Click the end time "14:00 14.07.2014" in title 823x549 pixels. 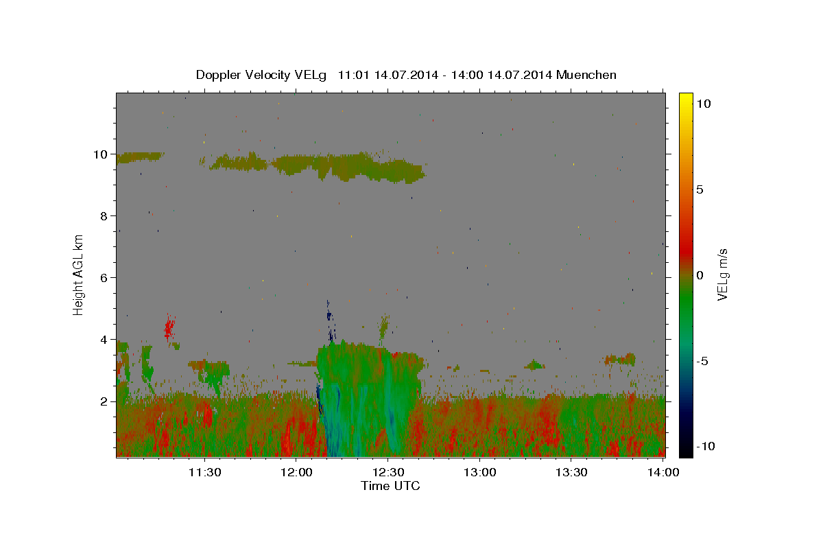click(x=501, y=75)
